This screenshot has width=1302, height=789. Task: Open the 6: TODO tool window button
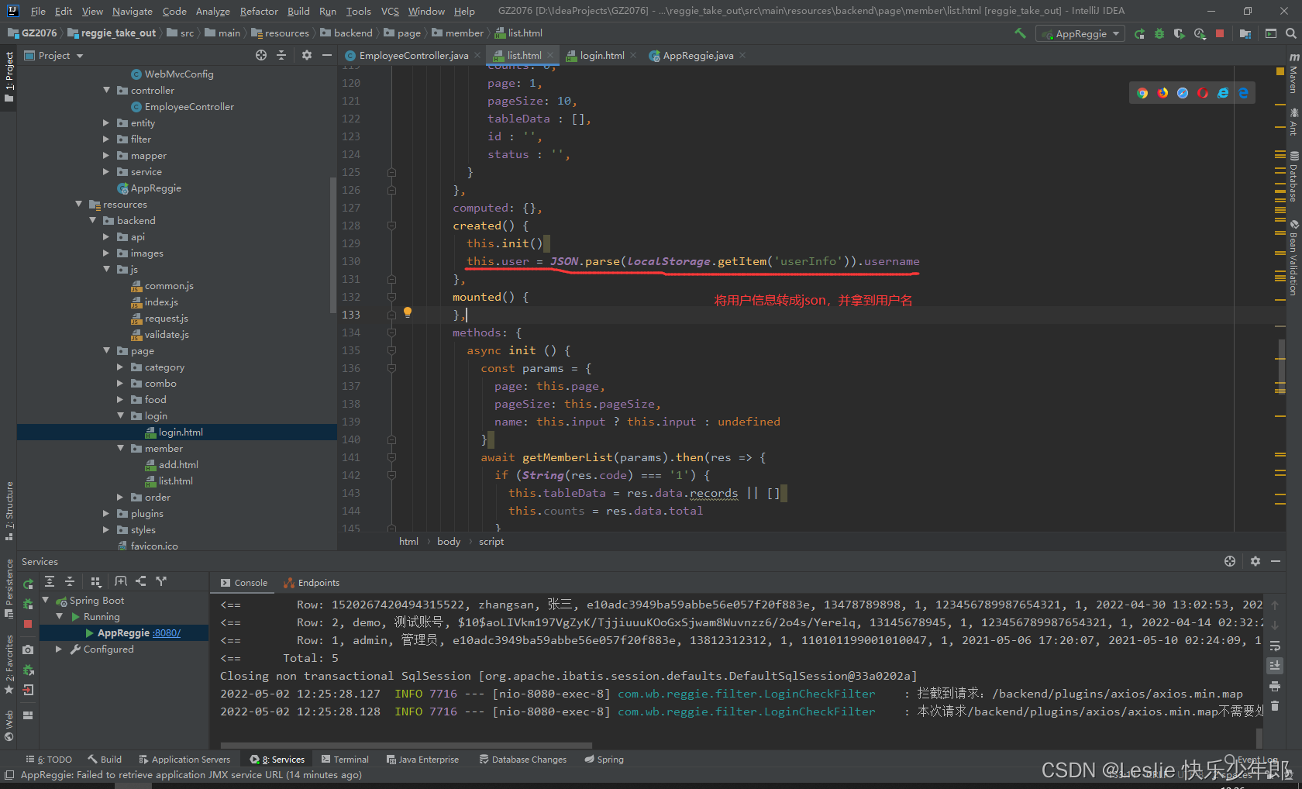pyautogui.click(x=49, y=760)
